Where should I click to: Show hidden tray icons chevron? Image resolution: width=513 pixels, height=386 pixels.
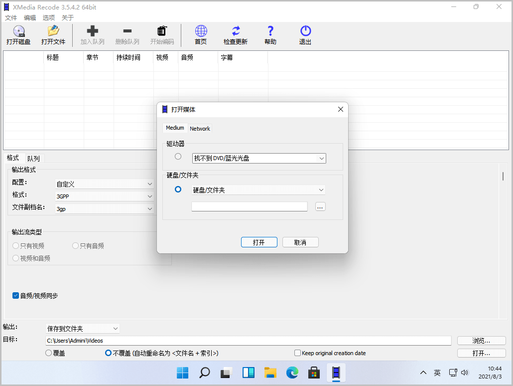423,373
